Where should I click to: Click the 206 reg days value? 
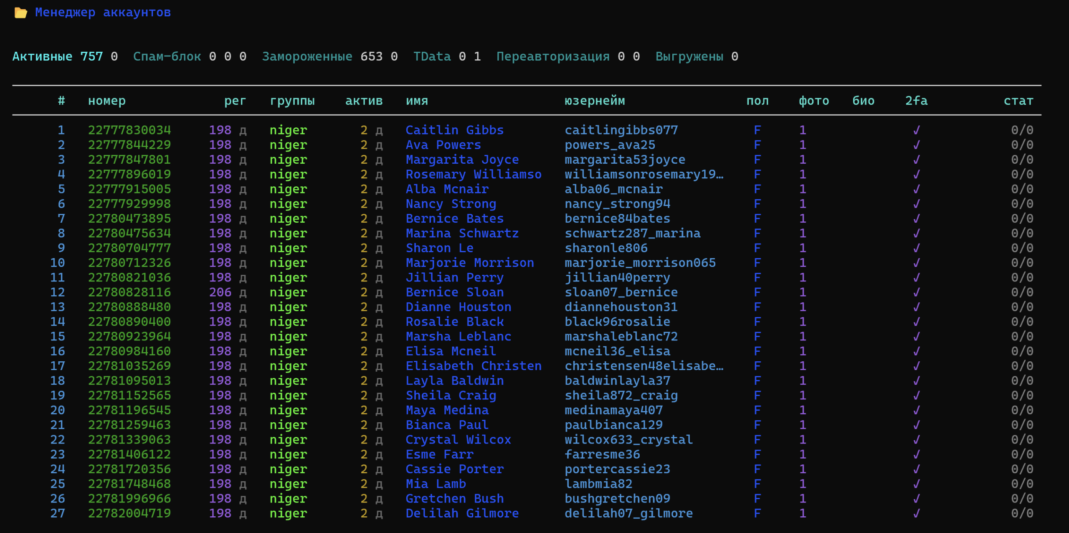pyautogui.click(x=220, y=292)
